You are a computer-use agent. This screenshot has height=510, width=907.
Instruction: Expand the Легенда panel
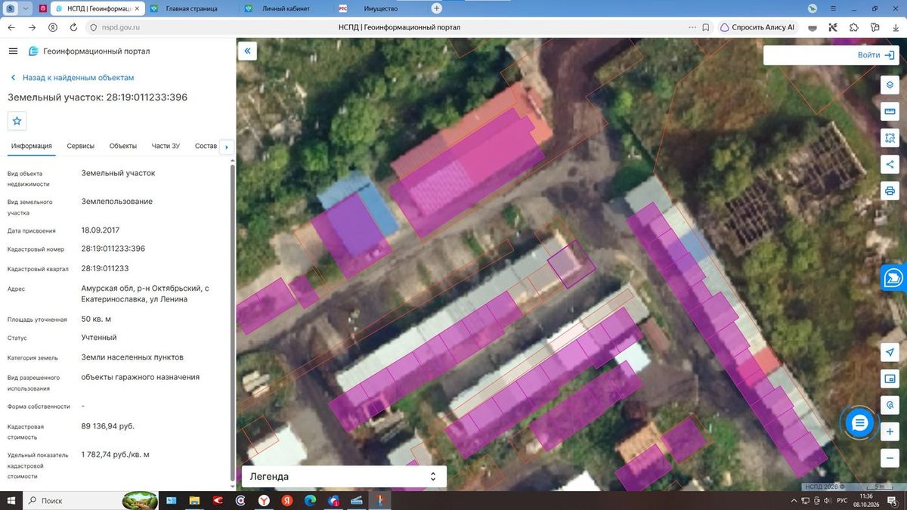344,477
